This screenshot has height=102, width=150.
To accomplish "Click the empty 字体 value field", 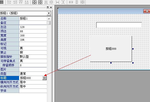I will [33, 90].
